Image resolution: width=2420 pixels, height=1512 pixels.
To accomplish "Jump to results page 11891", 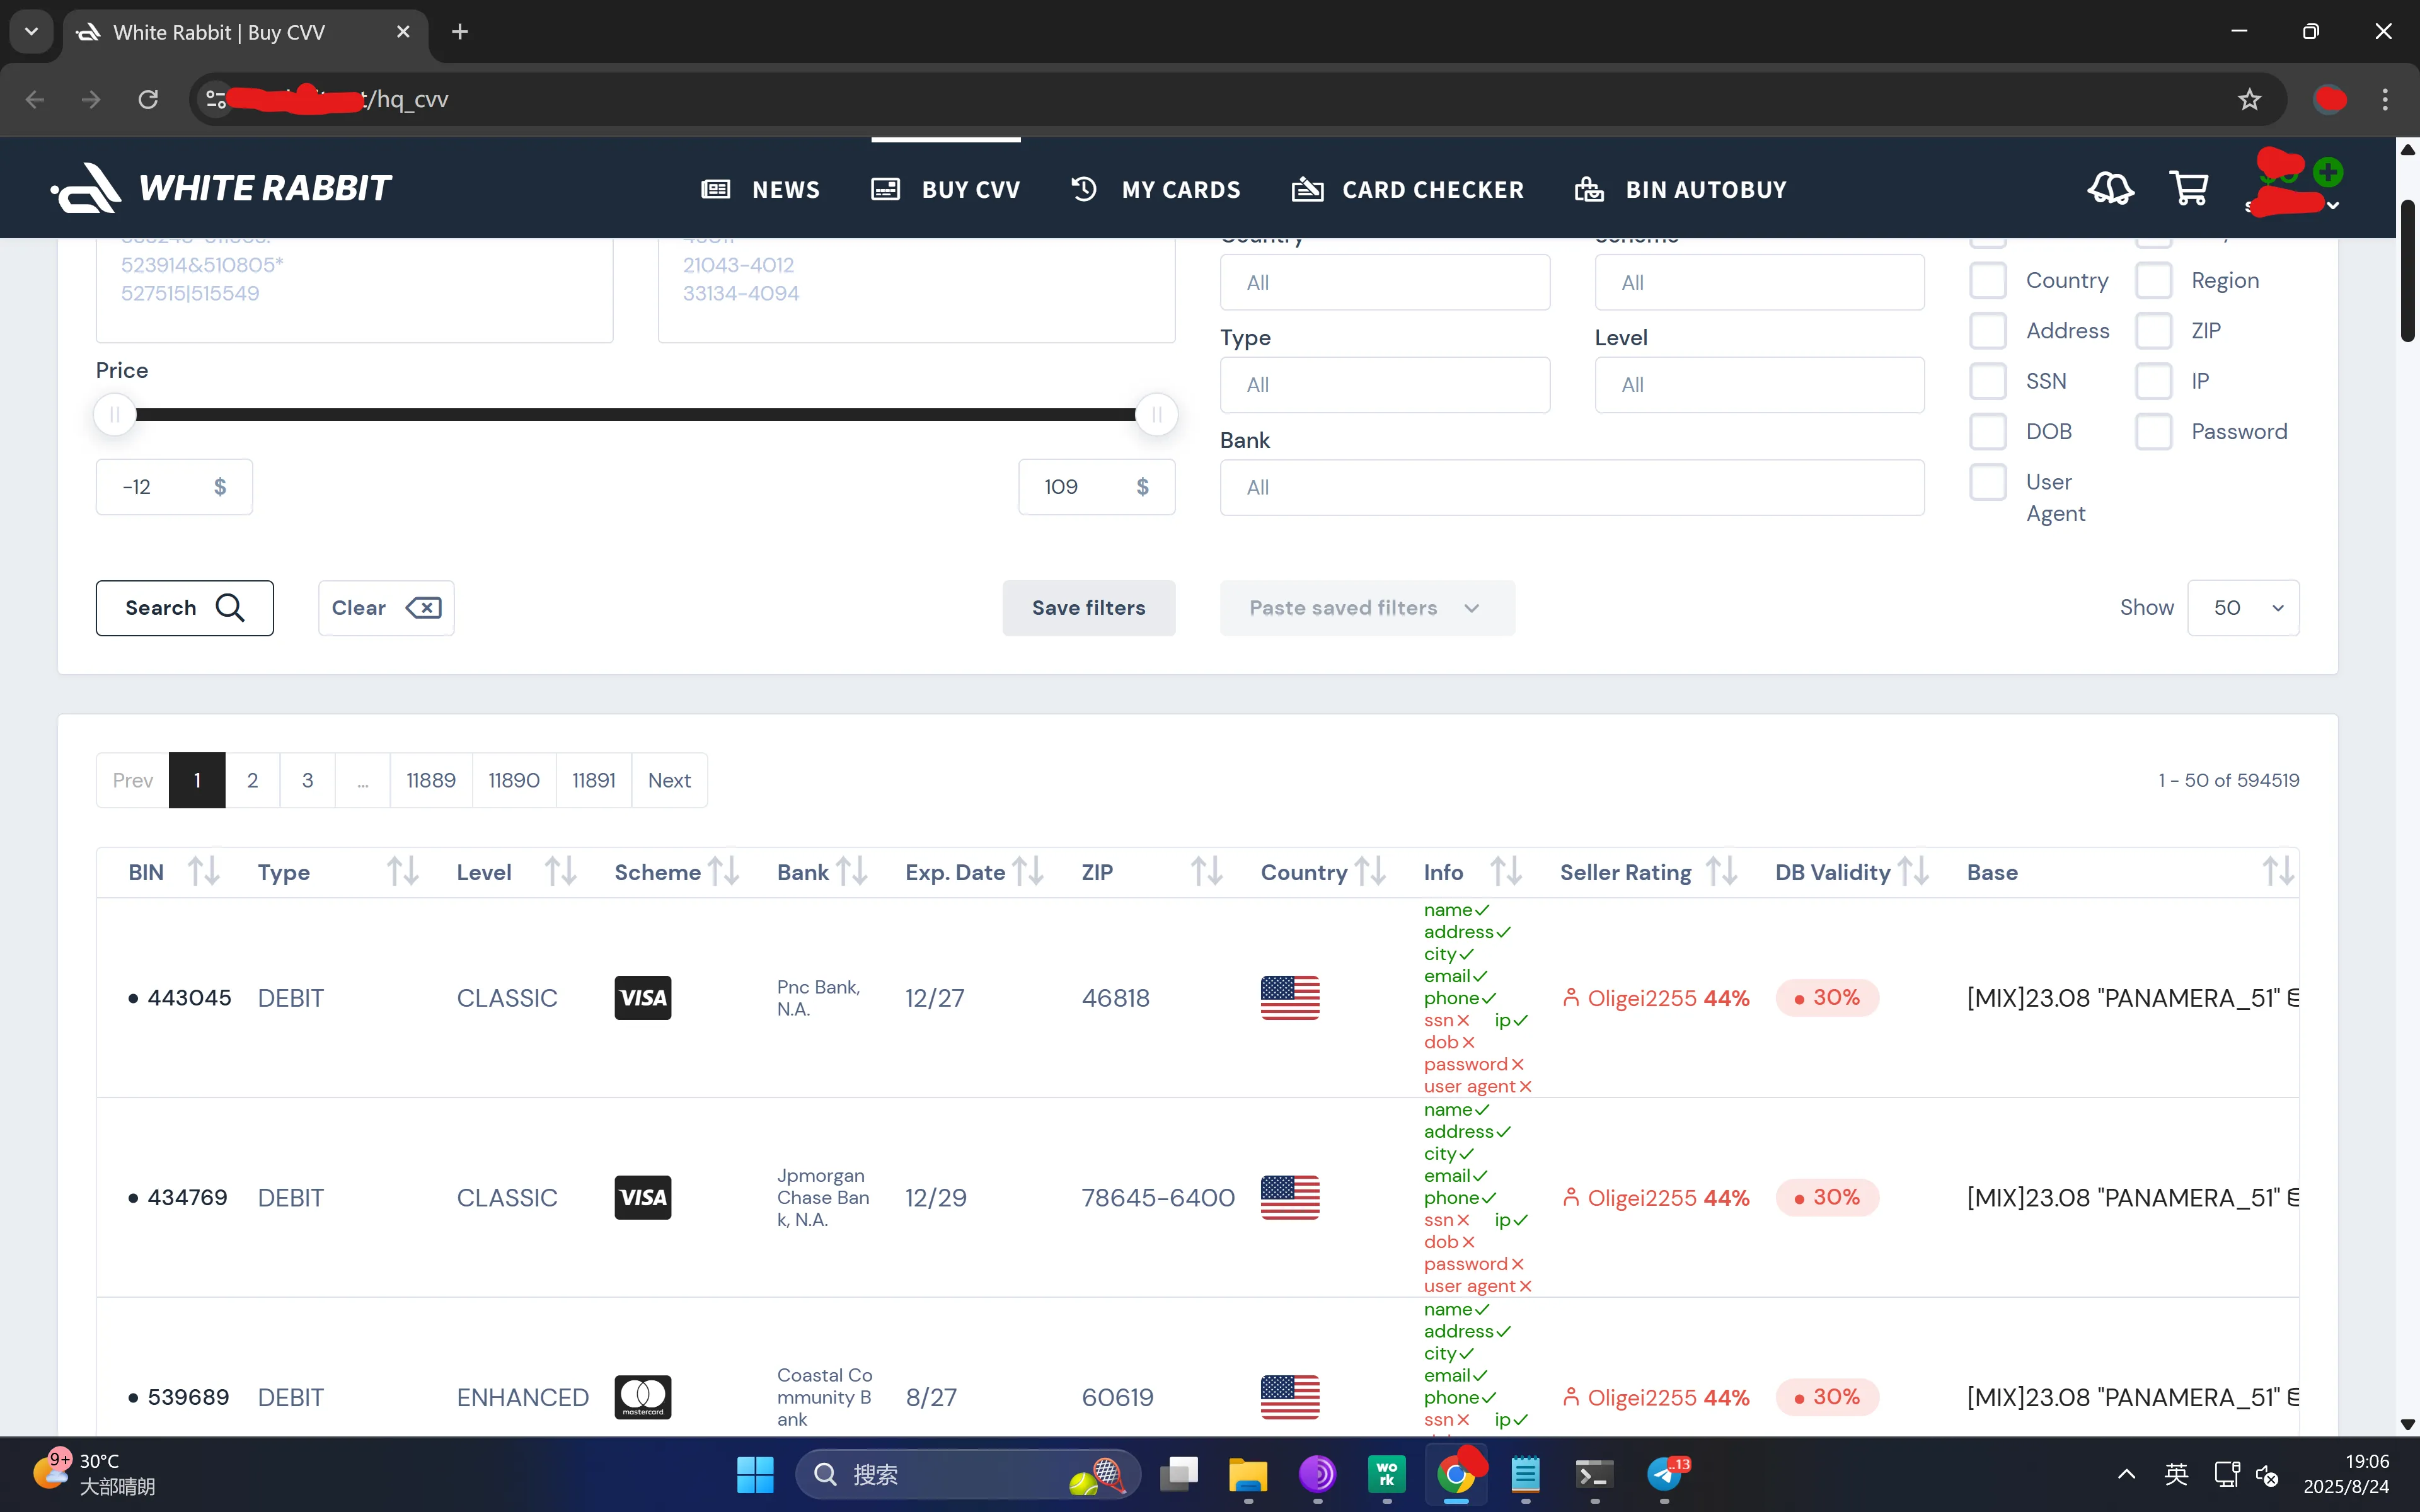I will 593,780.
